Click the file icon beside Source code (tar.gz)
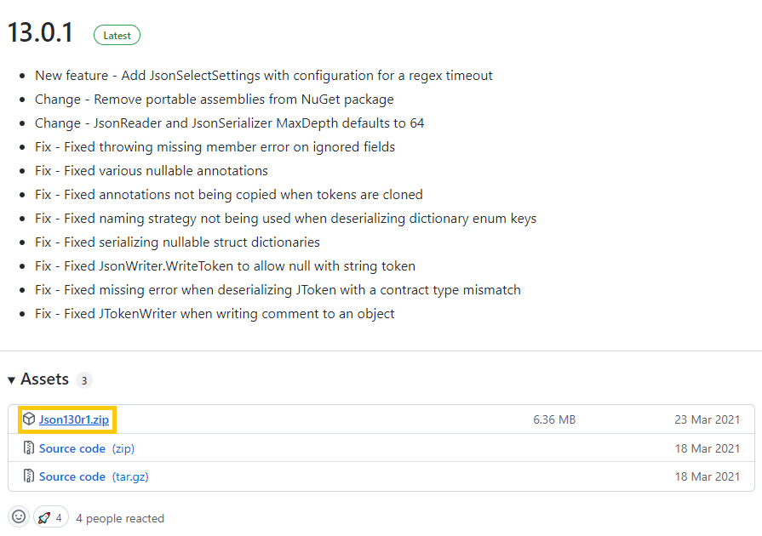The height and width of the screenshot is (536, 762). tap(29, 476)
